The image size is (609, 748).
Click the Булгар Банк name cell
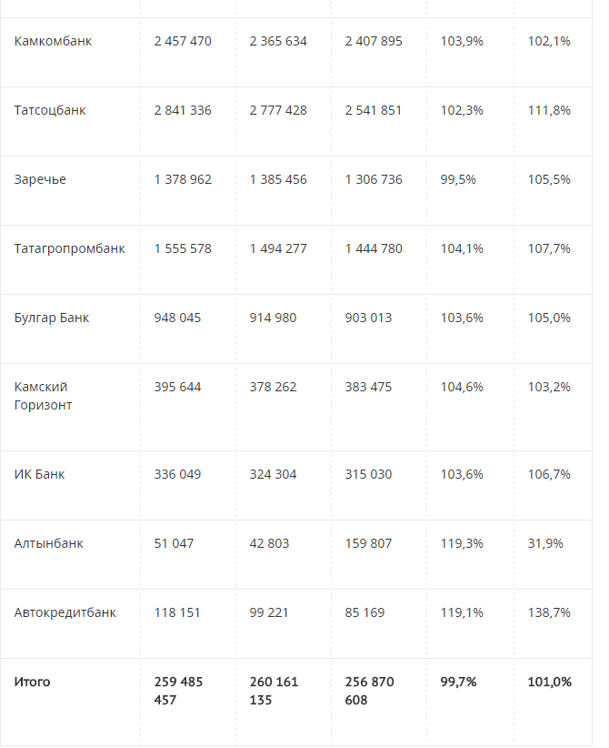[x=52, y=318]
